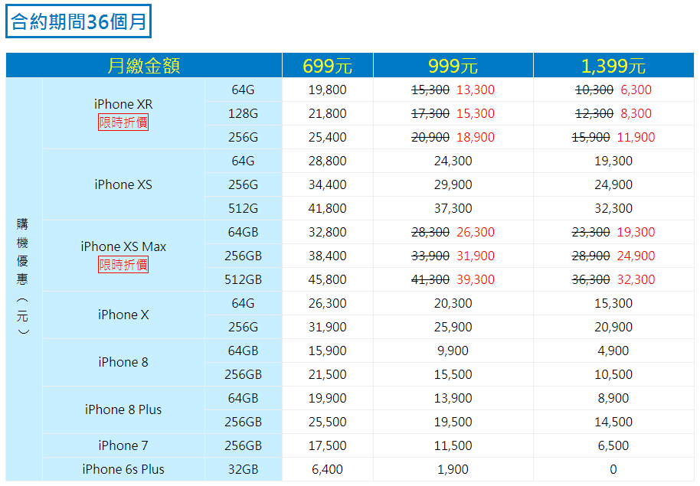The height and width of the screenshot is (486, 700).
Task: Click the 20,300 price for iPhone X 64G
Action: coord(453,303)
